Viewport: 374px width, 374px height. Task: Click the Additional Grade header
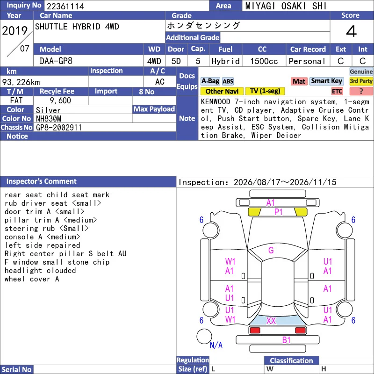[193, 38]
